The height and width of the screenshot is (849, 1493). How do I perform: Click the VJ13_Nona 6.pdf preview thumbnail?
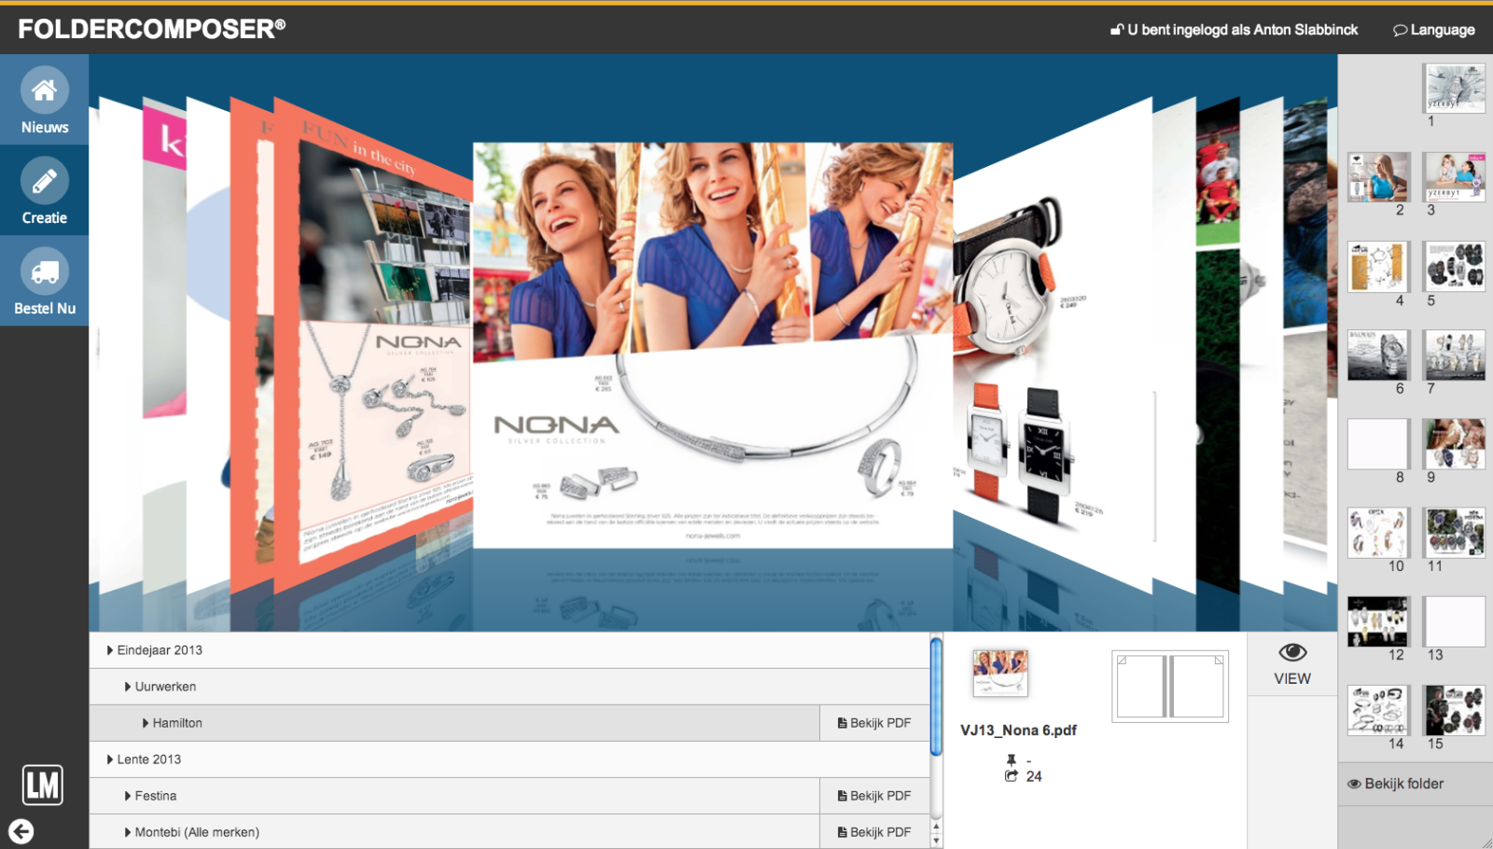1000,674
